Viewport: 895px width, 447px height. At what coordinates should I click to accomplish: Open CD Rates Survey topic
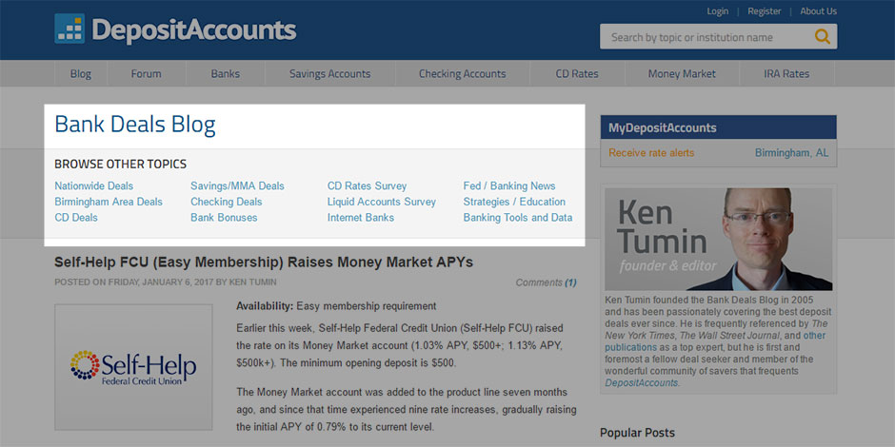click(367, 185)
